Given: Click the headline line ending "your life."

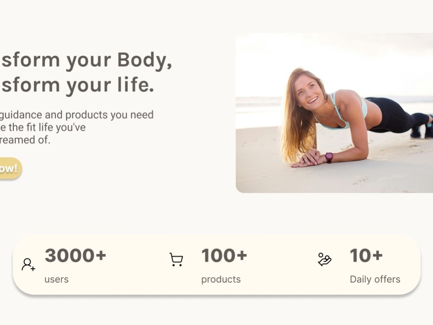Looking at the screenshot, I should [77, 85].
